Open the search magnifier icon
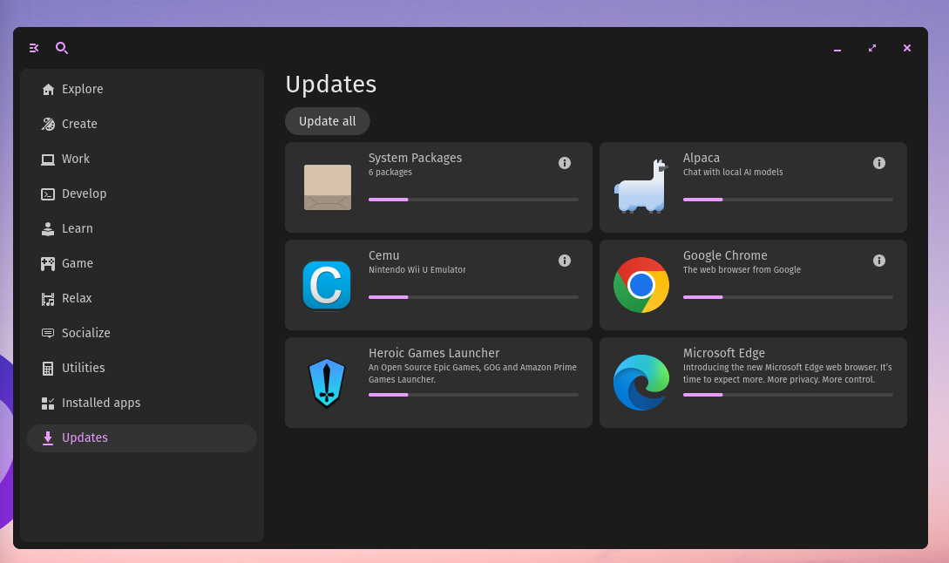 click(x=62, y=48)
